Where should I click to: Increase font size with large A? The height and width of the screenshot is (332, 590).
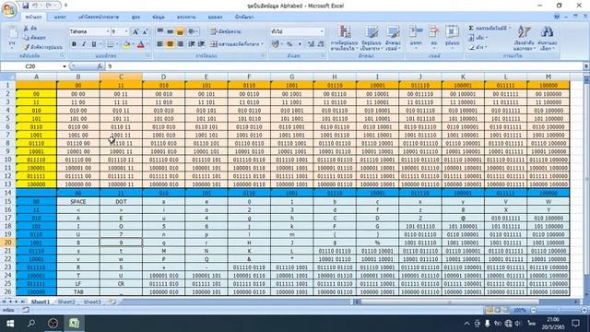[136, 31]
